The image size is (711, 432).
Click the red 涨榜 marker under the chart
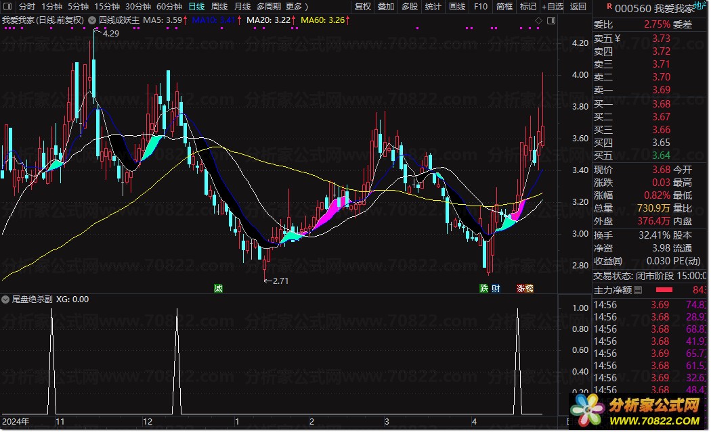pyautogui.click(x=525, y=289)
